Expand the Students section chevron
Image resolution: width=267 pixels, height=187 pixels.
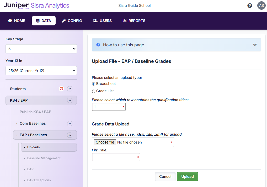coord(70,89)
